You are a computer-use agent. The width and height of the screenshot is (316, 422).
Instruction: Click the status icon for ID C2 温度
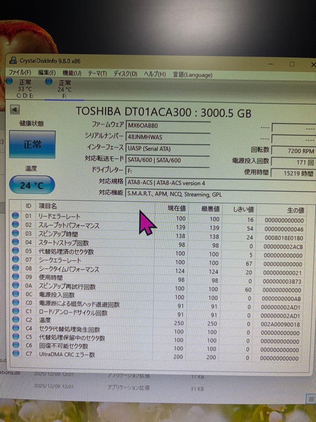(16, 319)
